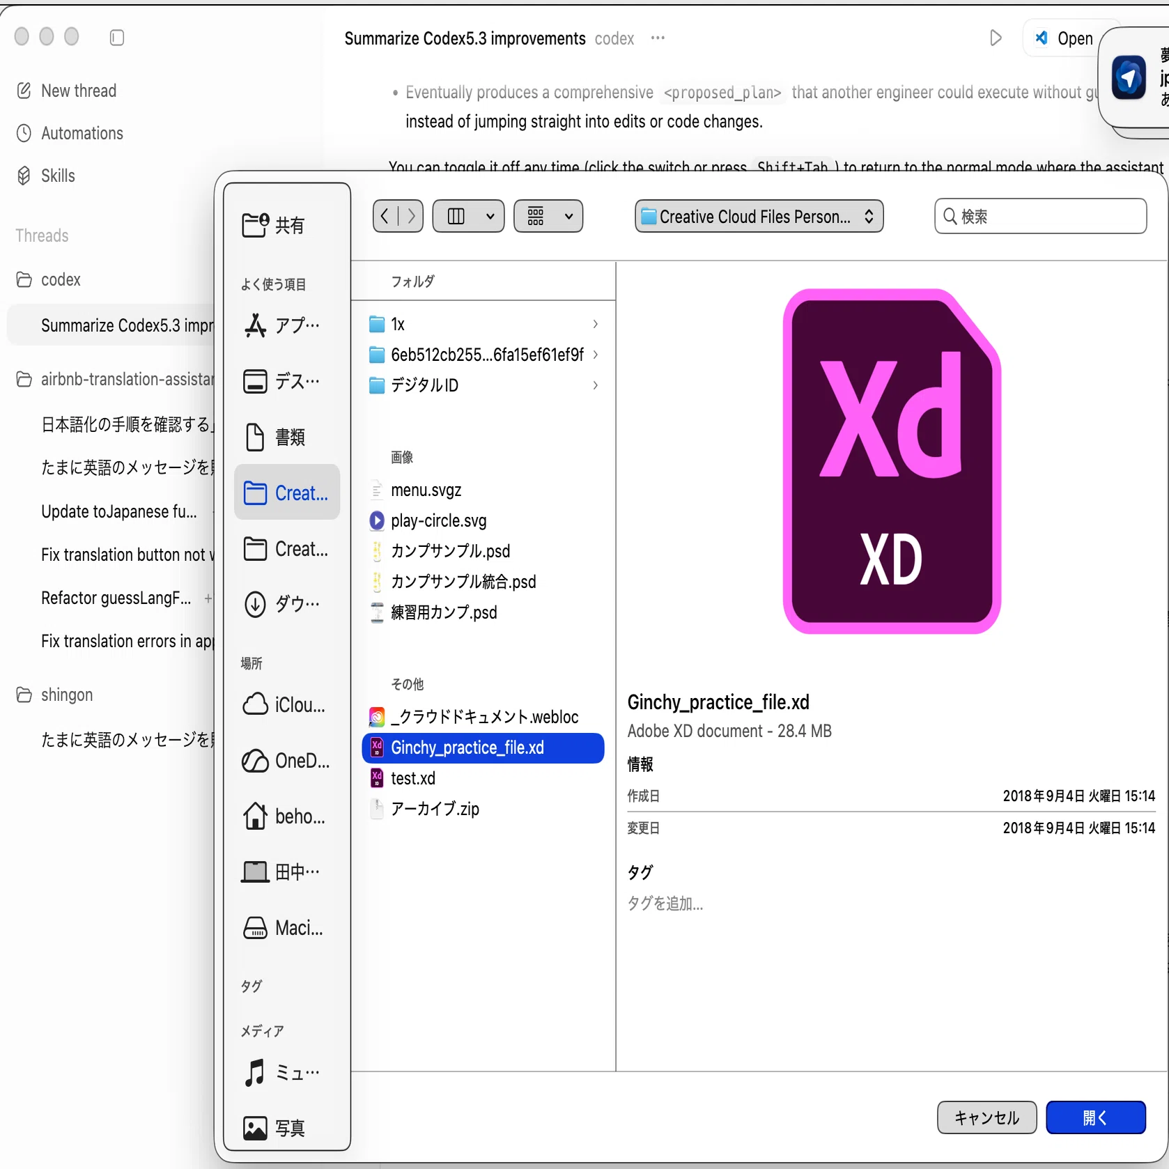Select the Downloads (ダウ…) sidebar item
Screen dimensions: 1169x1169
[287, 604]
